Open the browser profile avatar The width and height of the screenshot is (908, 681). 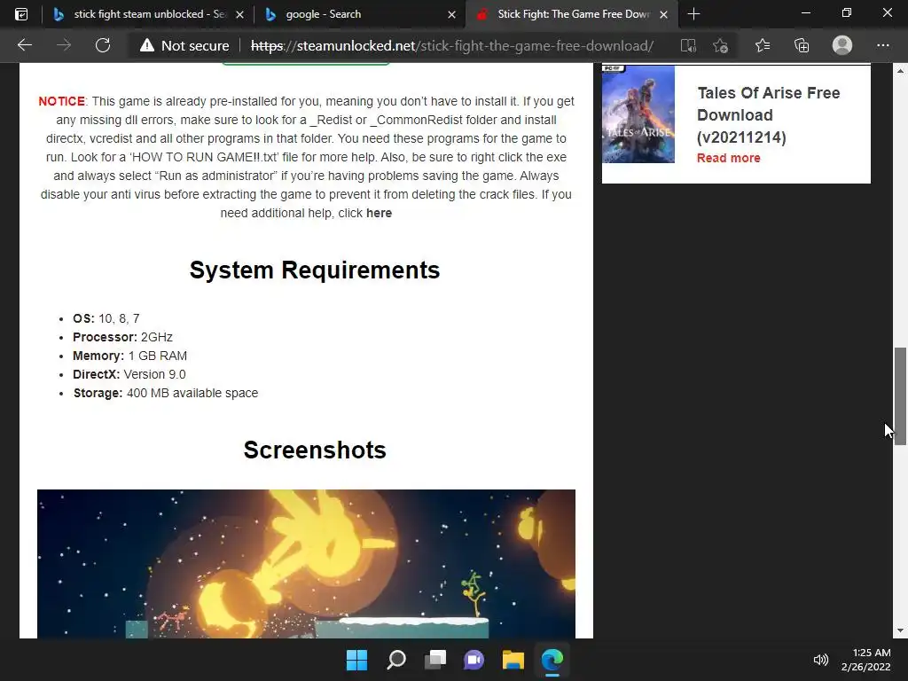click(x=842, y=45)
